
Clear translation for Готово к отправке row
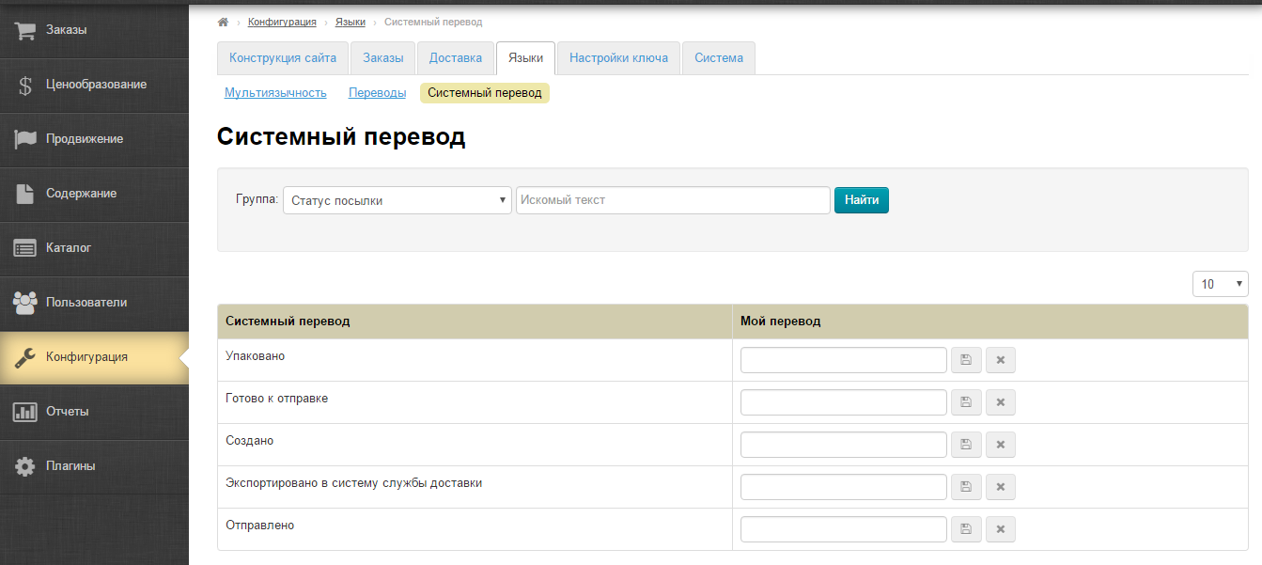coord(1001,402)
